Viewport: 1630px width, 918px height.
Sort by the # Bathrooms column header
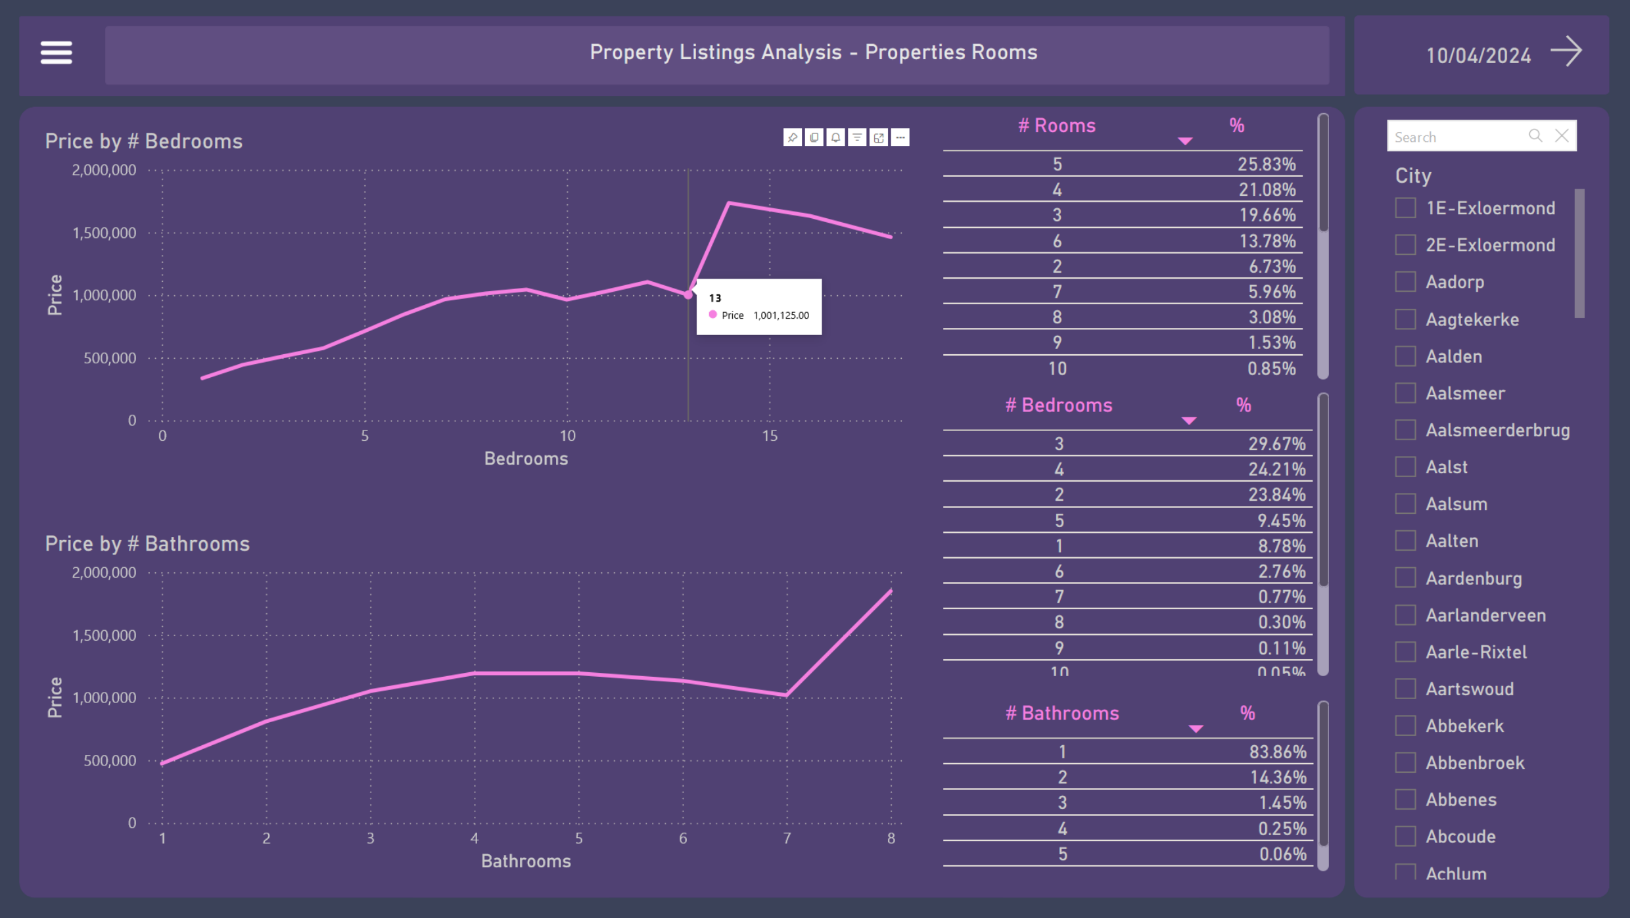pos(1062,714)
